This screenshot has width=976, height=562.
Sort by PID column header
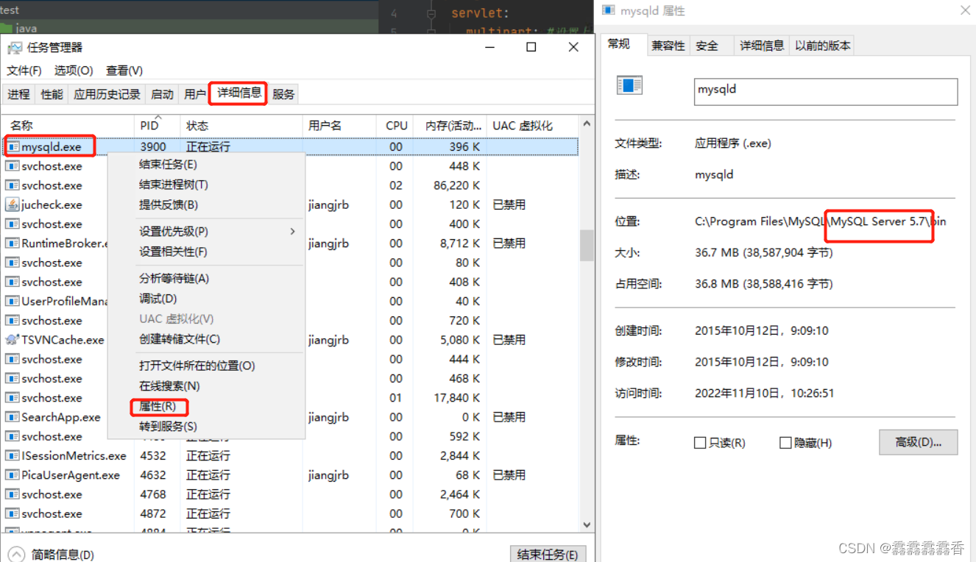[157, 125]
